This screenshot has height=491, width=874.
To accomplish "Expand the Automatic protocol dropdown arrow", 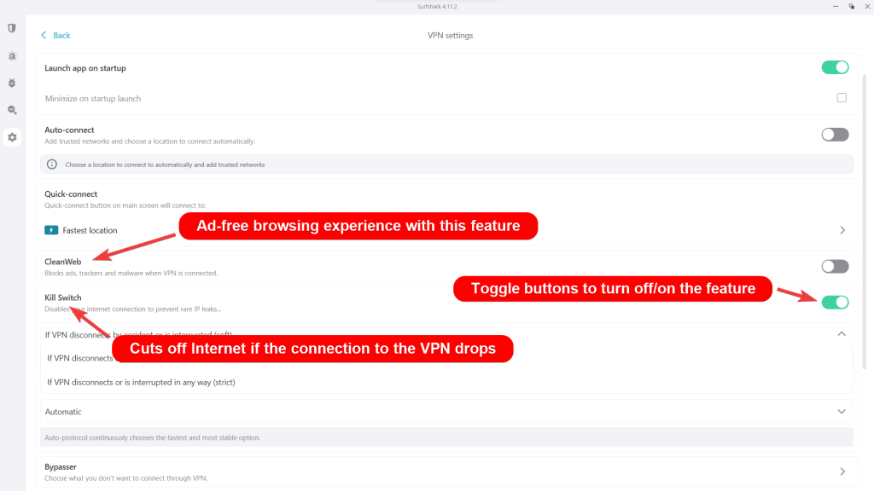I will click(842, 412).
